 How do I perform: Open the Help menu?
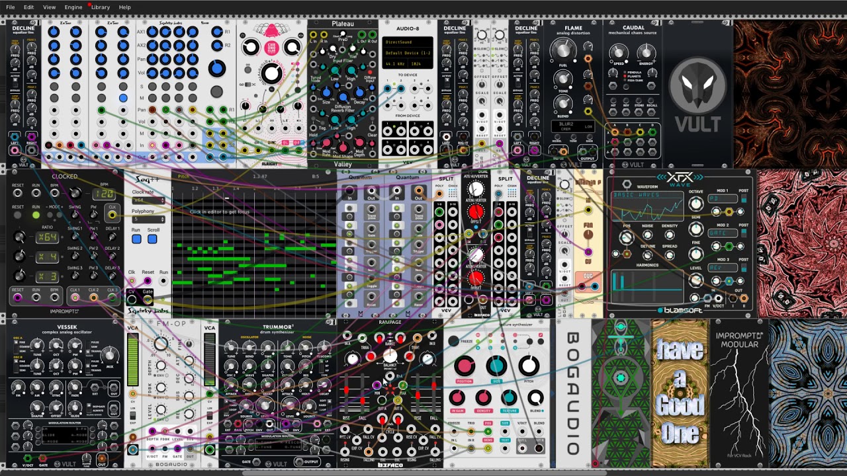tap(124, 7)
